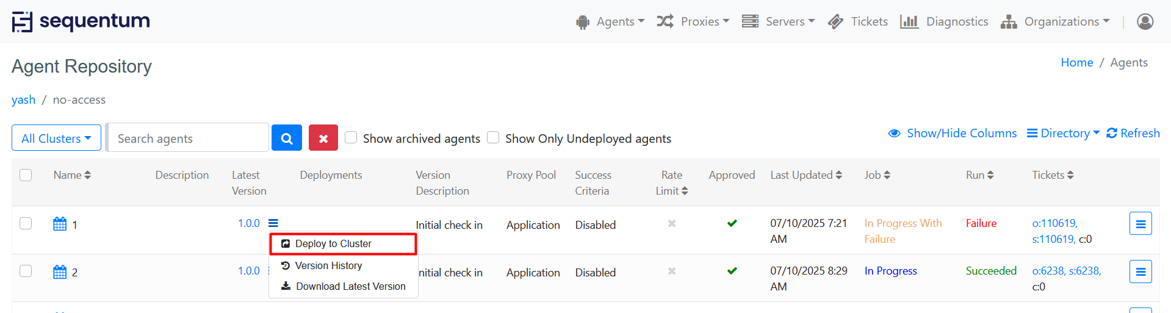Select Deploy to Cluster menu option
Screen dimensions: 1171x313
coord(333,243)
